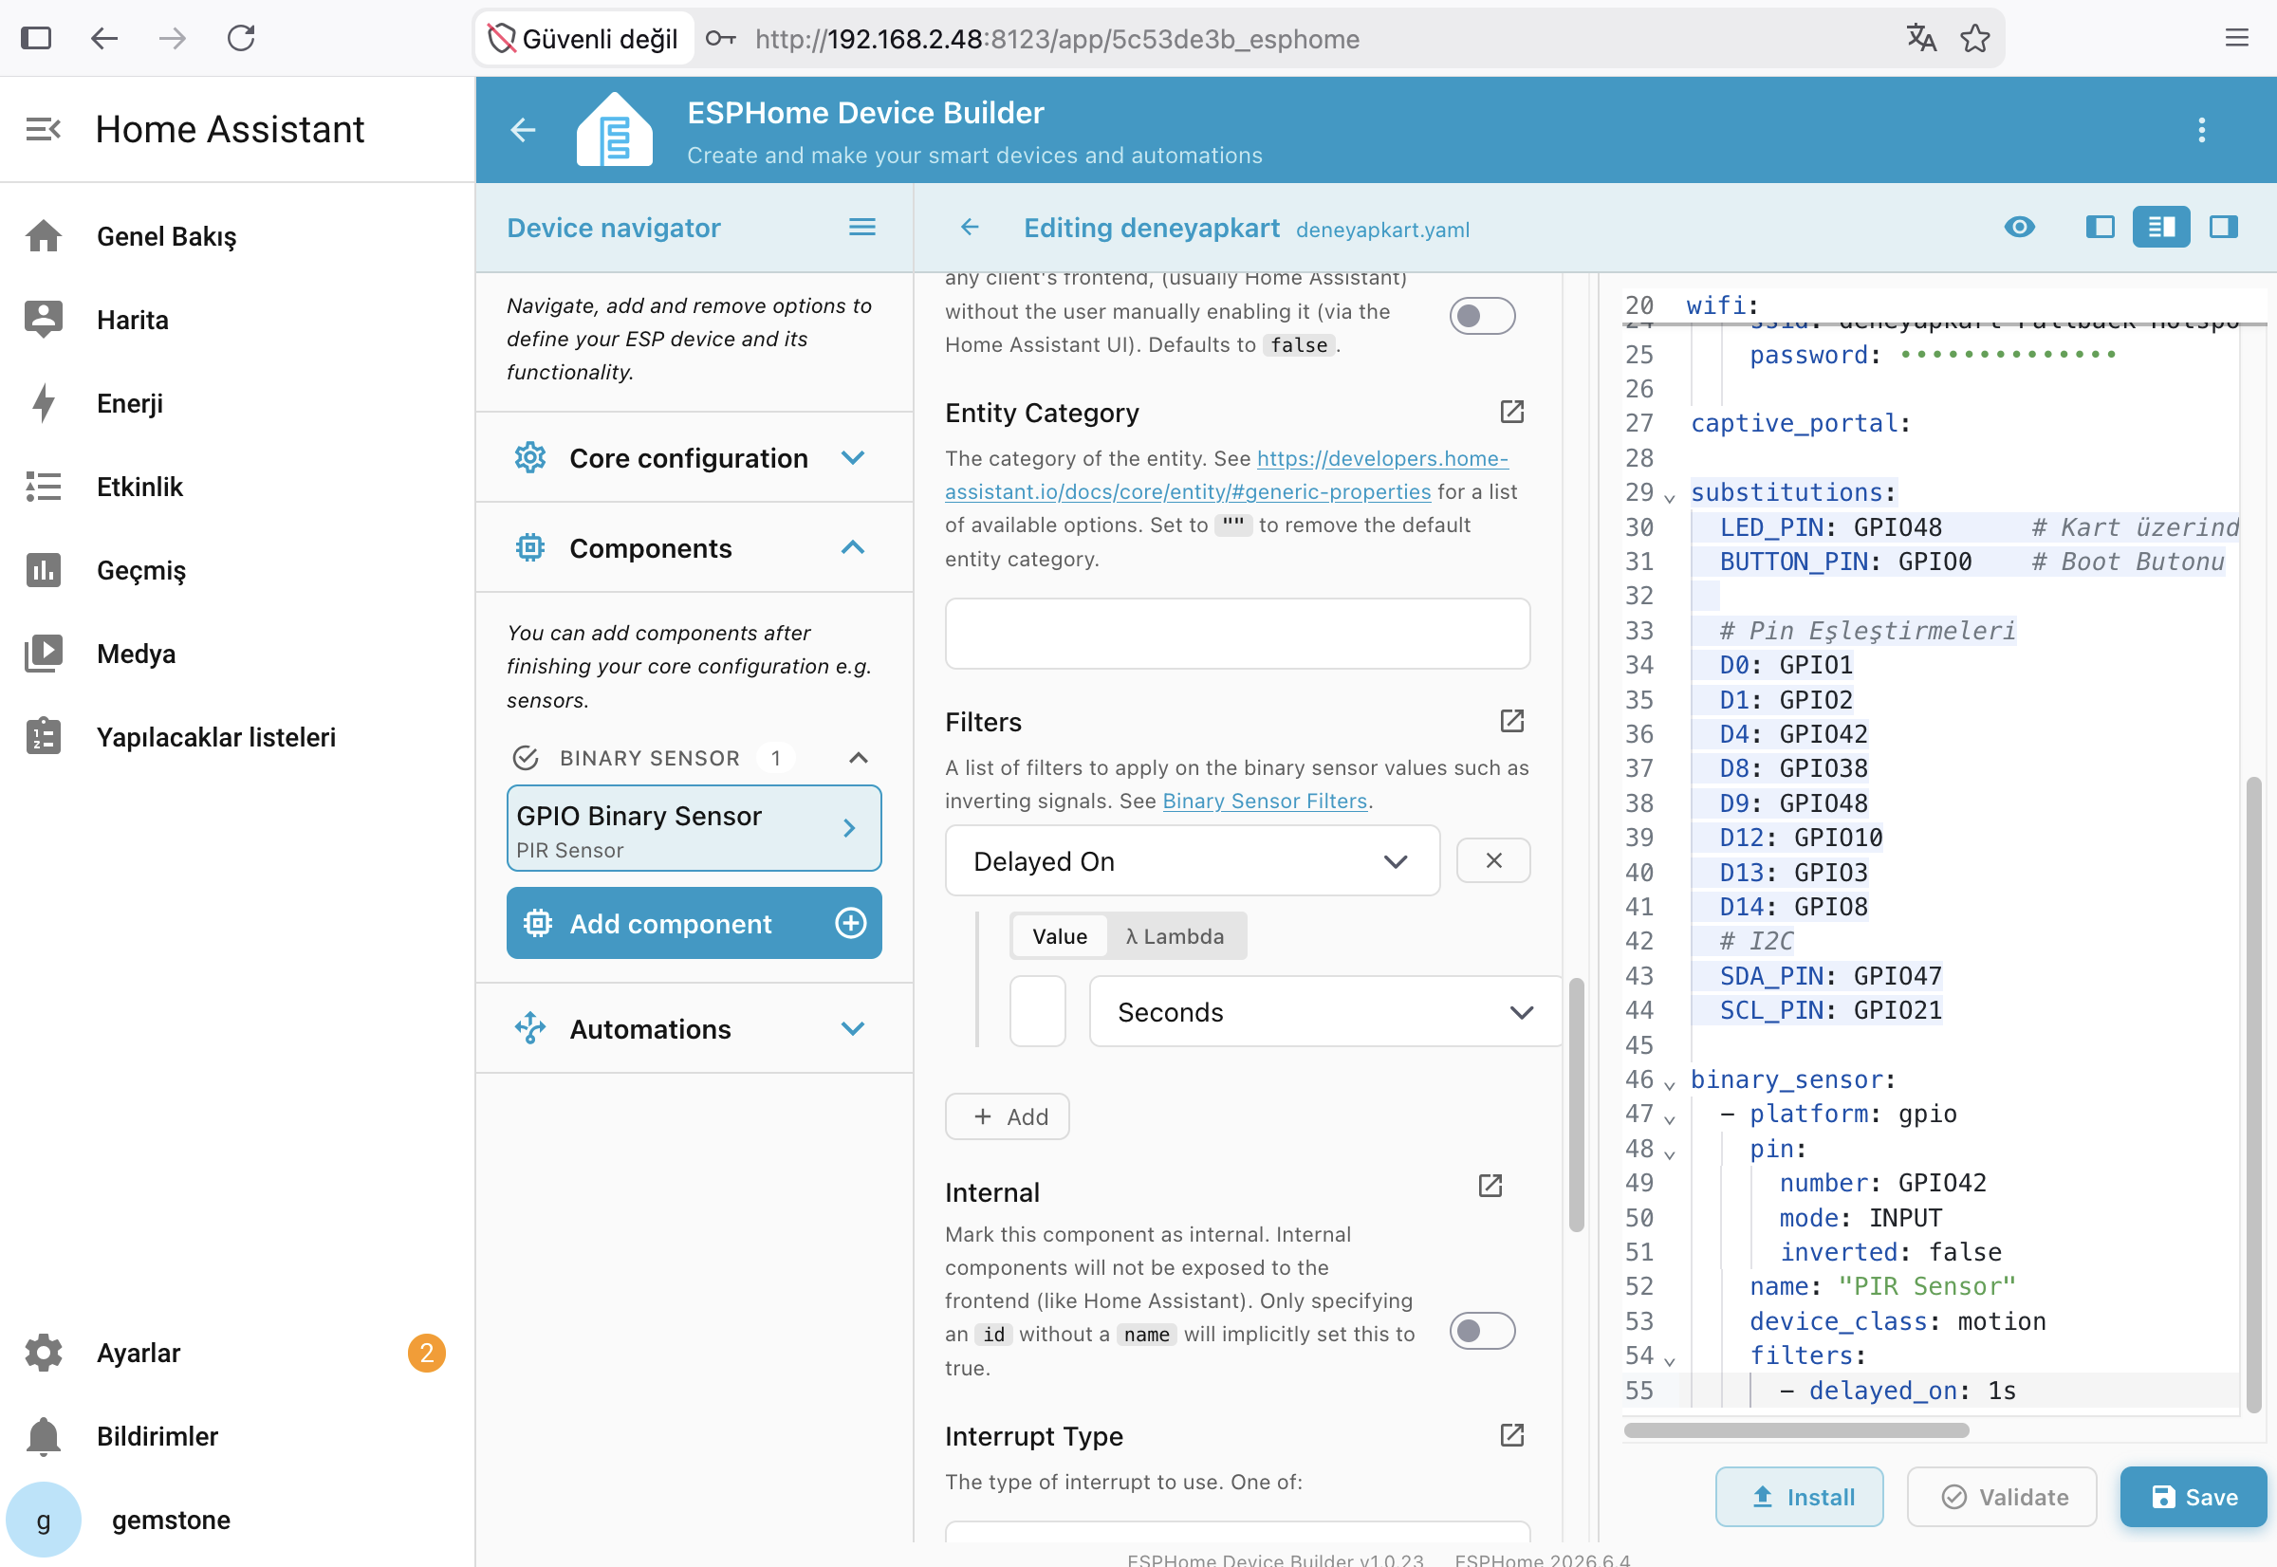Toggle the browser sidebar panel icon
Image resolution: width=2277 pixels, height=1567 pixels.
[x=36, y=38]
